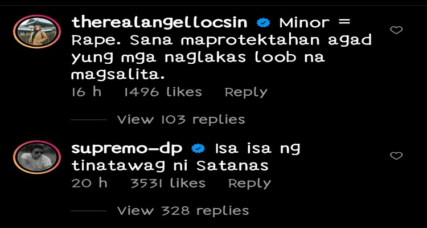Click the 16 h timestamp

click(x=87, y=92)
